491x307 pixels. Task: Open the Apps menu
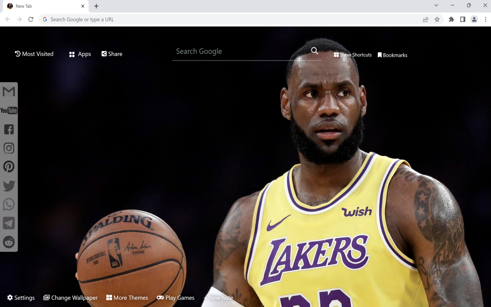coord(80,54)
